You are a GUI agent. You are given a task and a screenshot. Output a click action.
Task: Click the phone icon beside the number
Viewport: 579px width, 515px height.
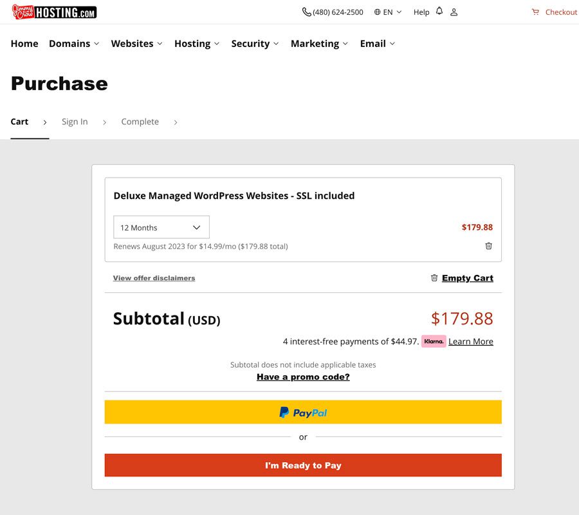point(306,12)
